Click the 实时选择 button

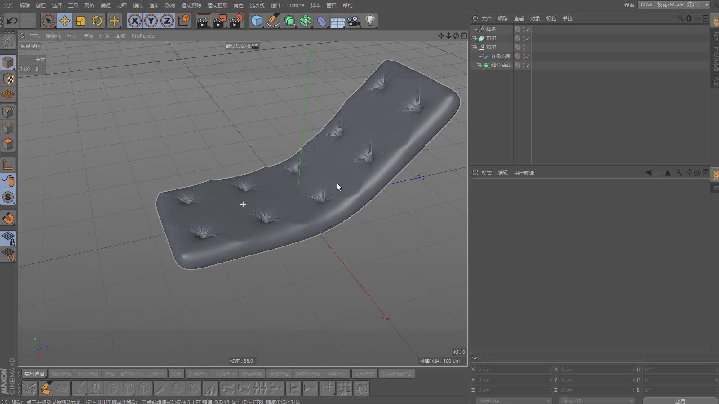(34, 374)
